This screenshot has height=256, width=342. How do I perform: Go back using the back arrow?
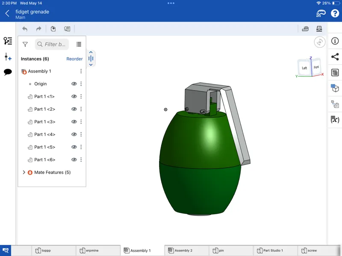coord(7,13)
